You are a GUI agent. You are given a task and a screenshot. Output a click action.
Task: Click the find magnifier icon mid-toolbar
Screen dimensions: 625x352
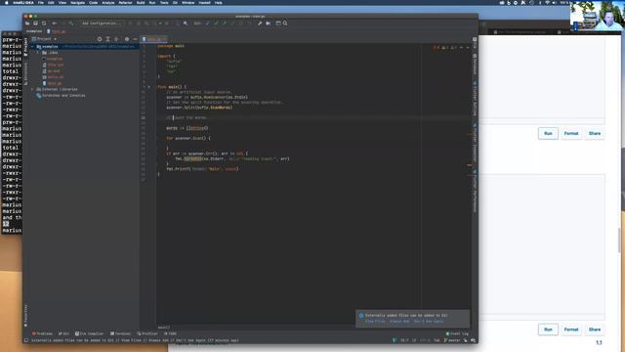tap(186, 23)
